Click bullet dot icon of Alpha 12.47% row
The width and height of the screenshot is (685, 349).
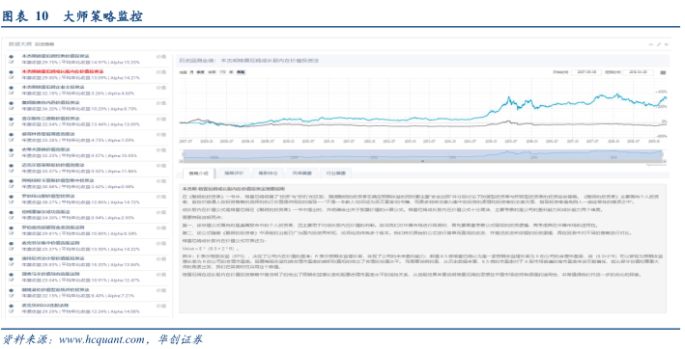(x=12, y=275)
